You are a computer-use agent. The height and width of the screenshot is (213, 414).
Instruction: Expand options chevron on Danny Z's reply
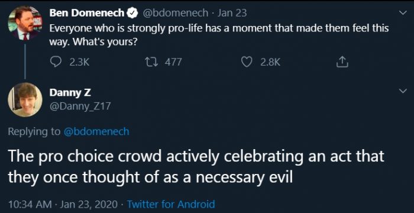(403, 91)
